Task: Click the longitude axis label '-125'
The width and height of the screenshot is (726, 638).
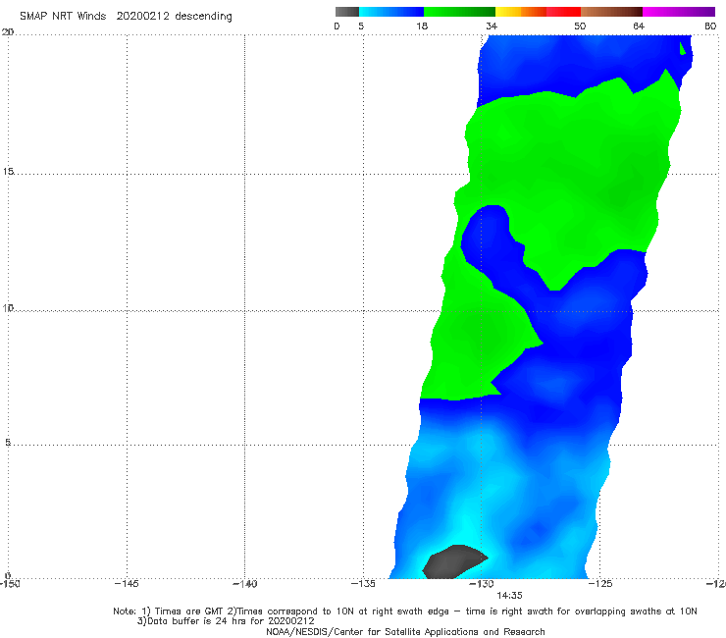Action: (600, 584)
